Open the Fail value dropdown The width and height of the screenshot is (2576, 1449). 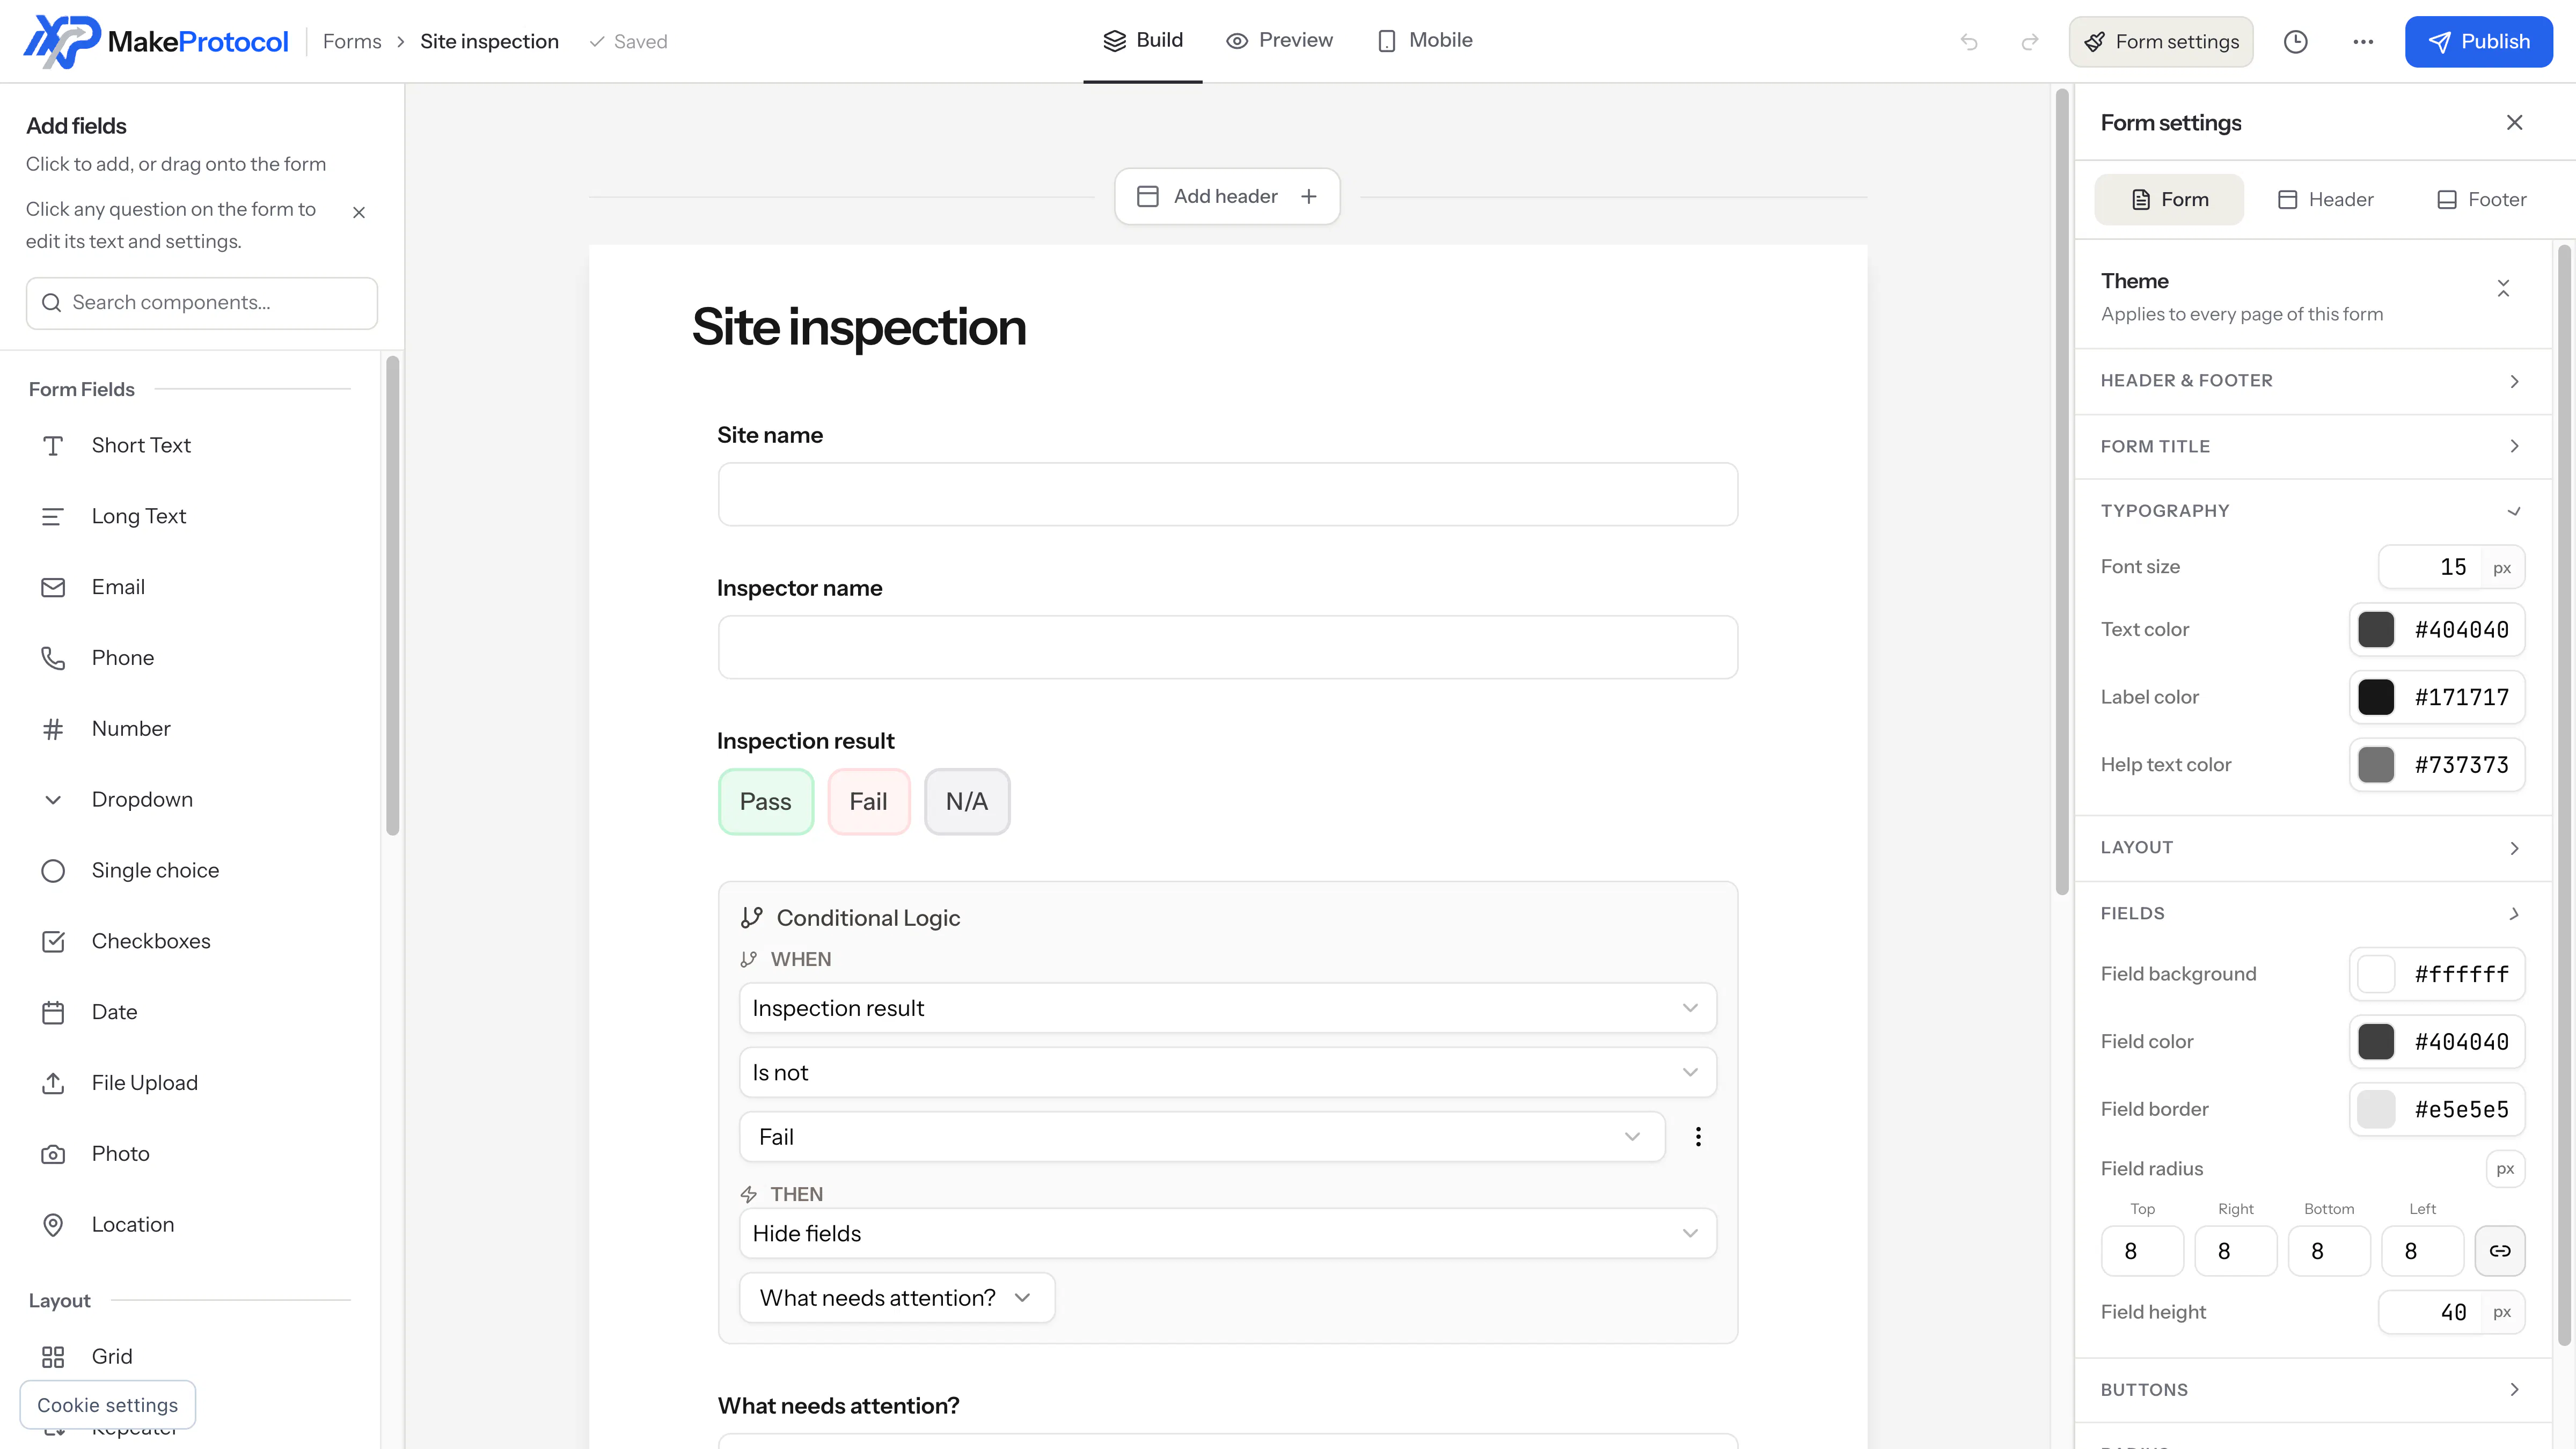coord(1202,1137)
